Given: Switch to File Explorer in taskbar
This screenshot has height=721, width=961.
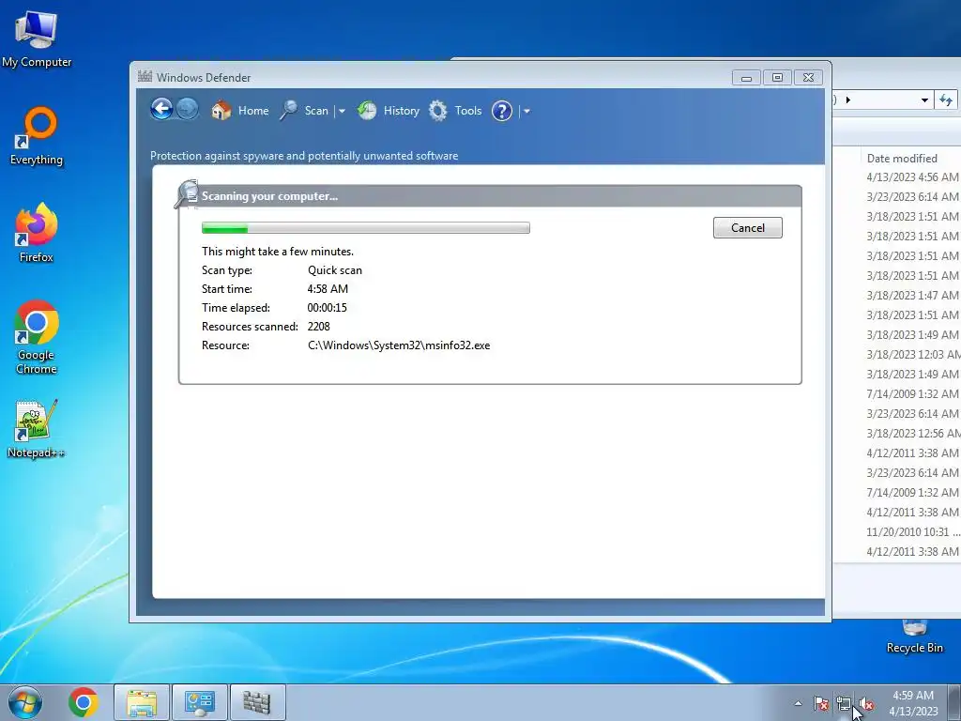Looking at the screenshot, I should coord(142,702).
